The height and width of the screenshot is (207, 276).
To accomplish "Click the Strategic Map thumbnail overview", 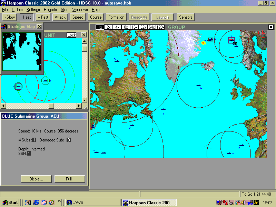I will point(22,51).
